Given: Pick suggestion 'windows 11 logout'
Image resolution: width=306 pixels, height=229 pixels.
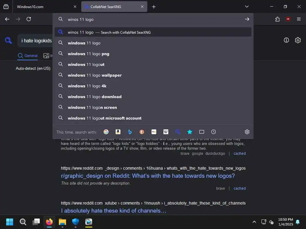Looking at the screenshot, I should 153,64.
